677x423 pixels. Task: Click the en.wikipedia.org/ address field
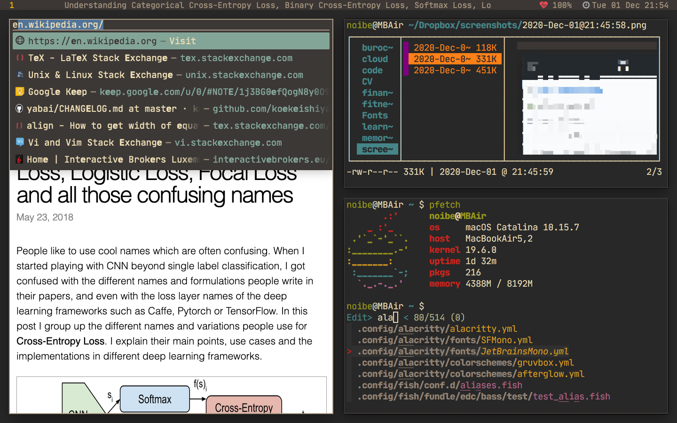pos(171,25)
